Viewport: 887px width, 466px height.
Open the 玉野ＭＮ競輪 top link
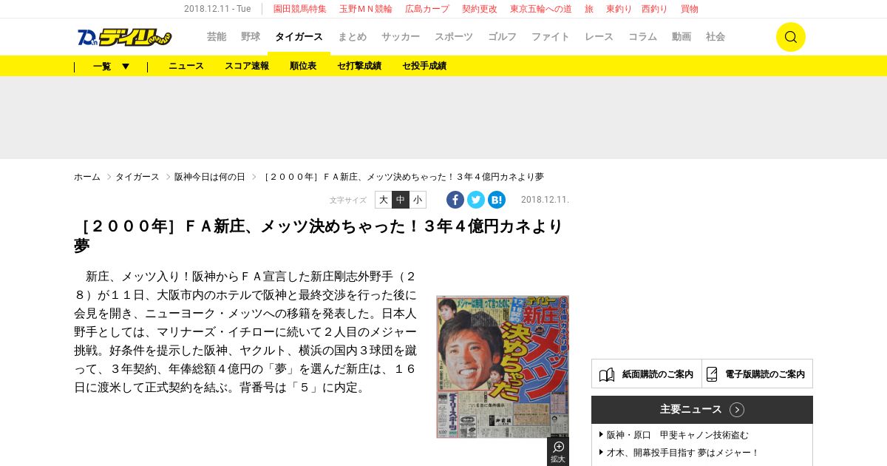pyautogui.click(x=366, y=9)
